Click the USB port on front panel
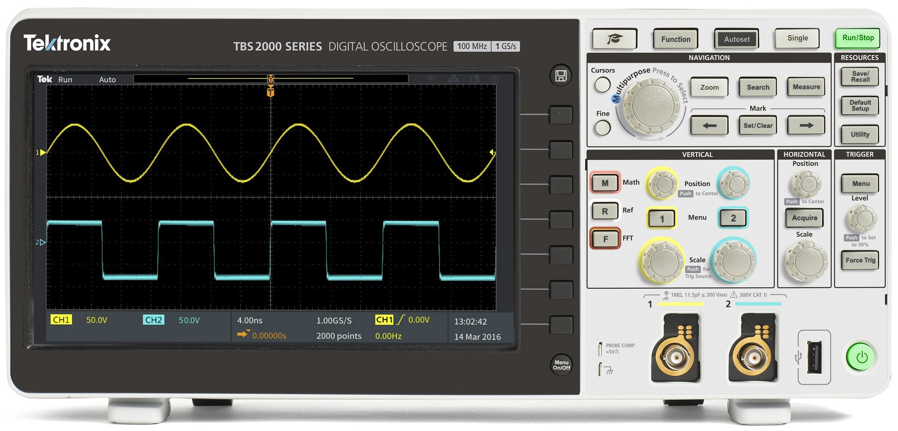This screenshot has width=898, height=431. (814, 357)
